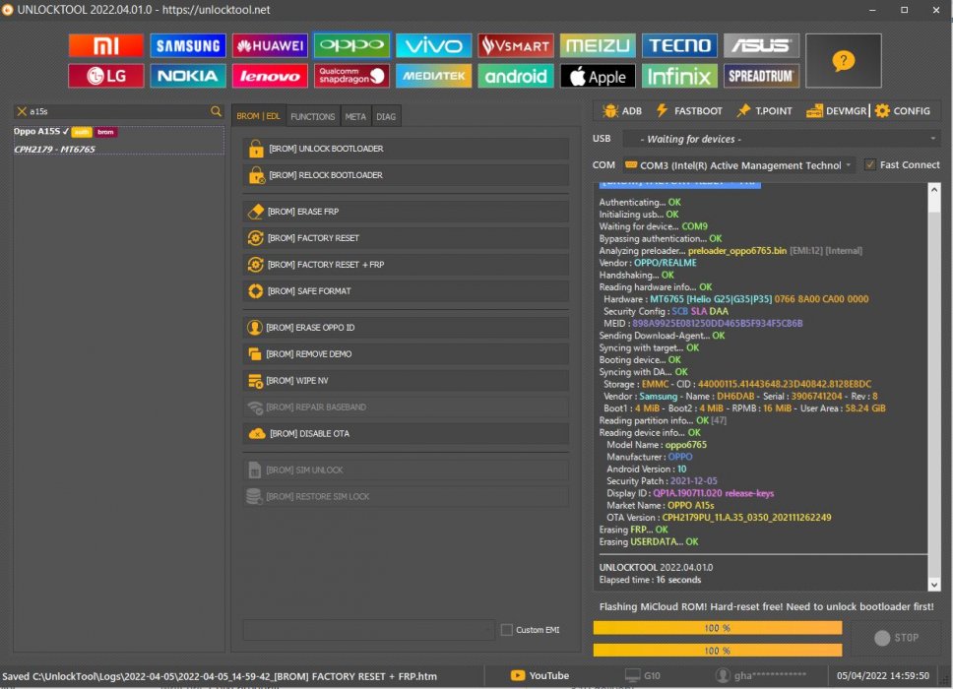The image size is (953, 689).
Task: Open the Fastboot tool
Action: [689, 110]
